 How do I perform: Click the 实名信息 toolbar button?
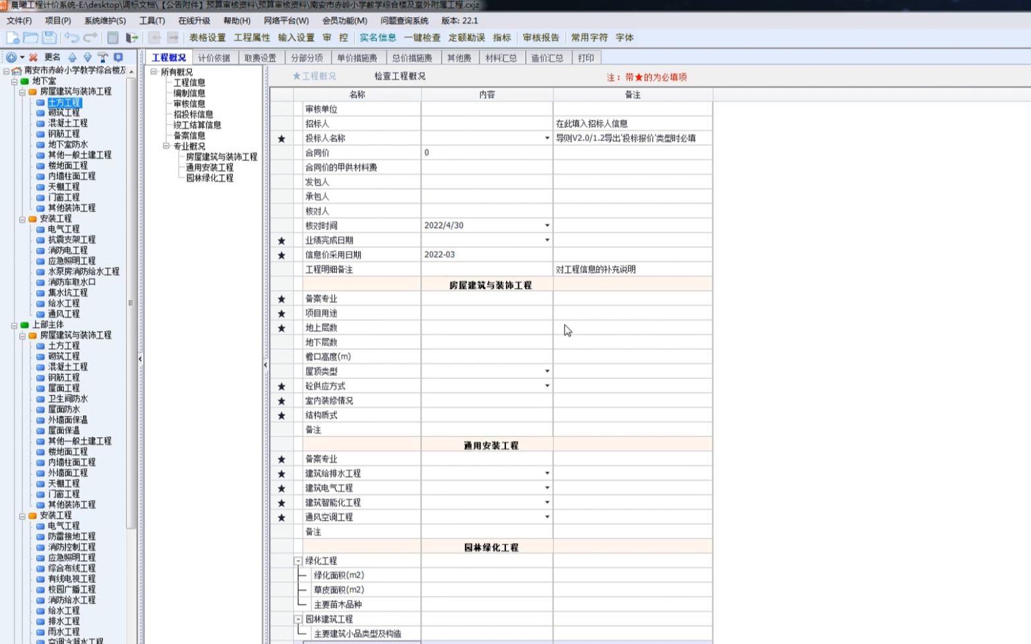point(378,38)
